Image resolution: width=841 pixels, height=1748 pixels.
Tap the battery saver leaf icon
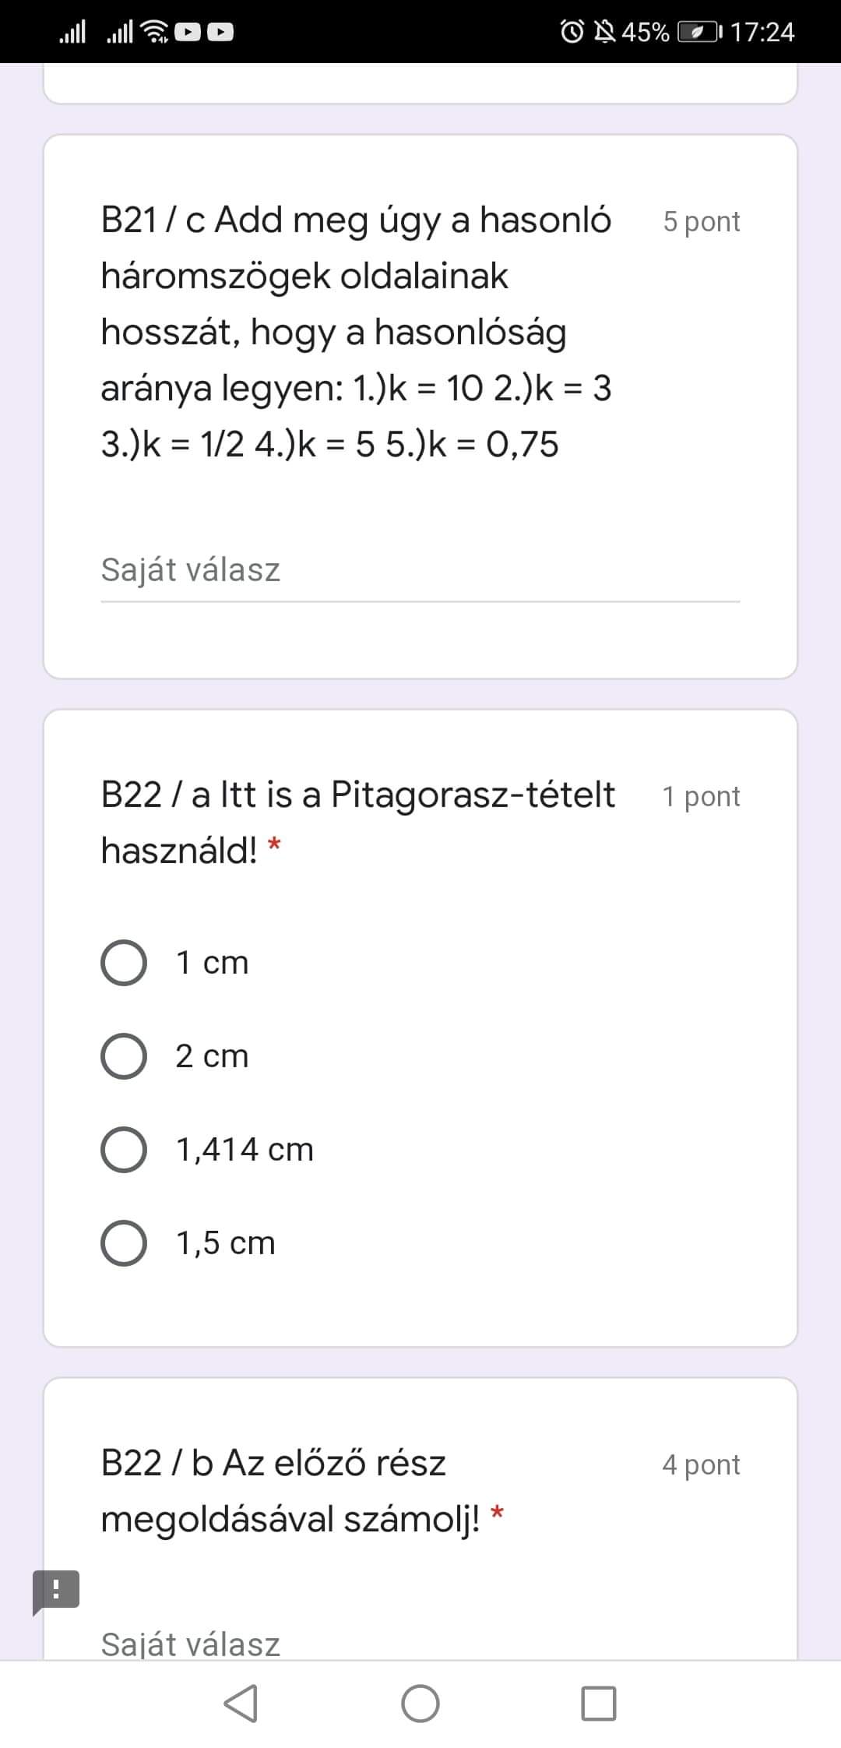coord(699,32)
